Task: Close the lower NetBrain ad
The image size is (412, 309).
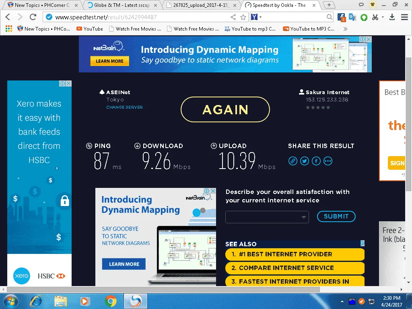Action: tap(213, 191)
